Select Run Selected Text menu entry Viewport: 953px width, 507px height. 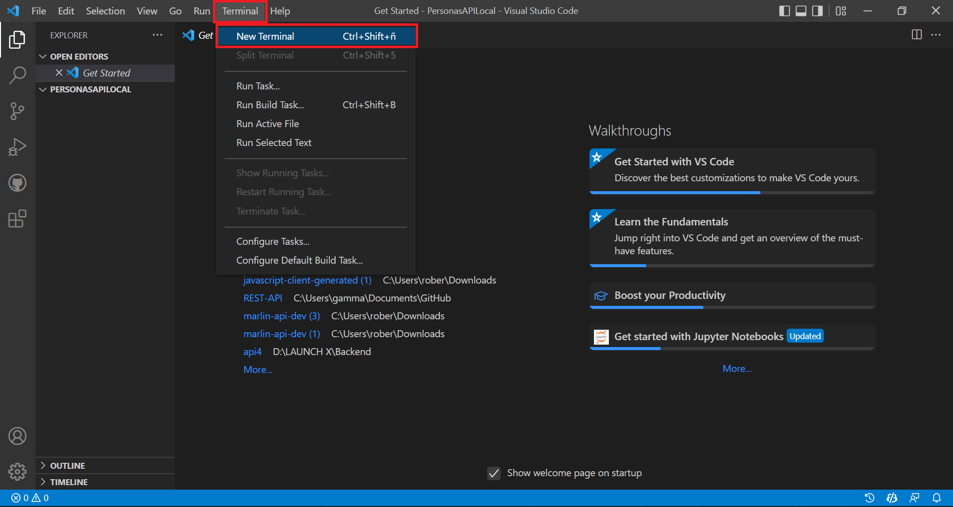pyautogui.click(x=316, y=143)
